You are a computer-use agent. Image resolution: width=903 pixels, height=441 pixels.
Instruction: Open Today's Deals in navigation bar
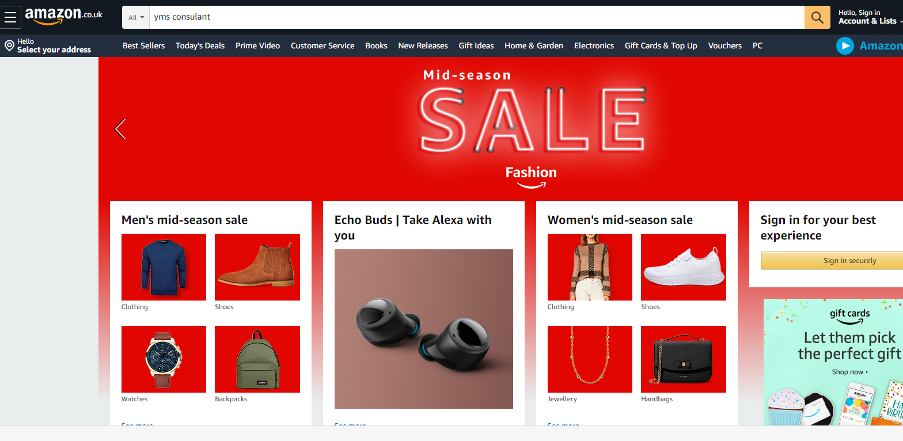pyautogui.click(x=200, y=45)
